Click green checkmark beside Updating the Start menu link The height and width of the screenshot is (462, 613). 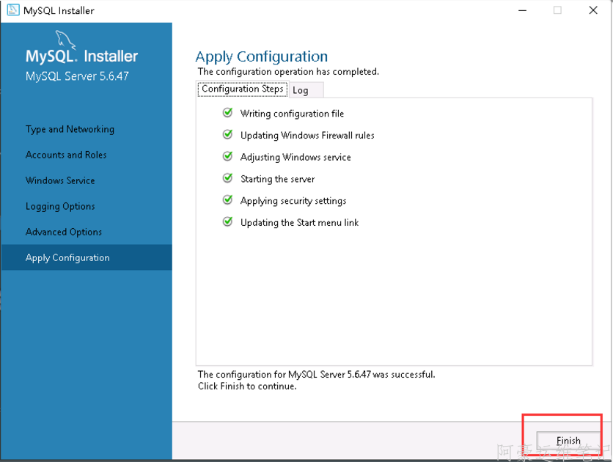[x=227, y=222]
